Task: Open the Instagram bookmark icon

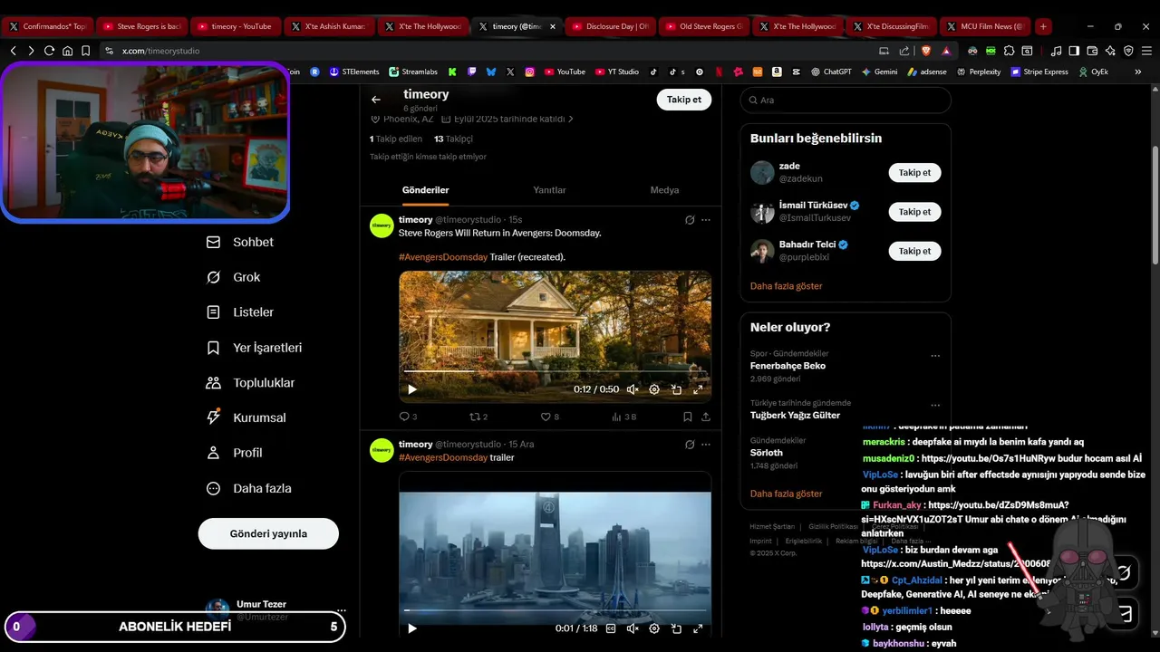Action: pos(529,72)
